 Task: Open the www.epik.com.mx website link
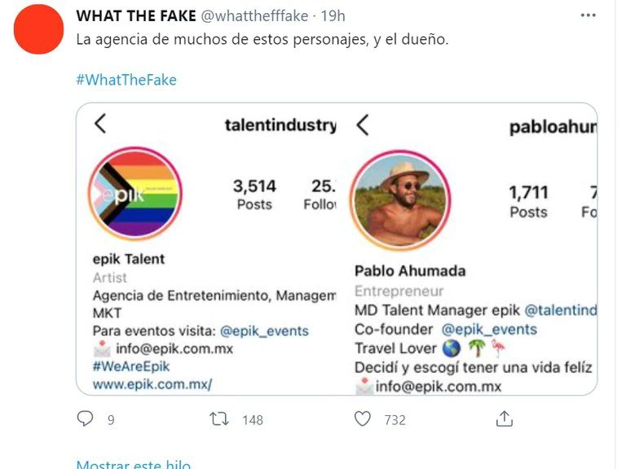[152, 384]
